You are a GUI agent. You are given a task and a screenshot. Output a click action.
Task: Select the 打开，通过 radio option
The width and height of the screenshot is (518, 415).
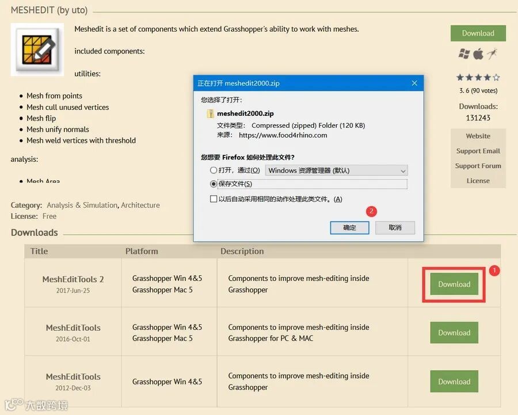[x=214, y=170]
